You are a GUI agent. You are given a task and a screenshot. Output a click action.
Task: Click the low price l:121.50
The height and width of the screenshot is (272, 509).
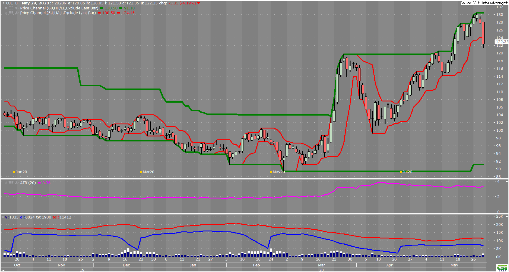113,3
